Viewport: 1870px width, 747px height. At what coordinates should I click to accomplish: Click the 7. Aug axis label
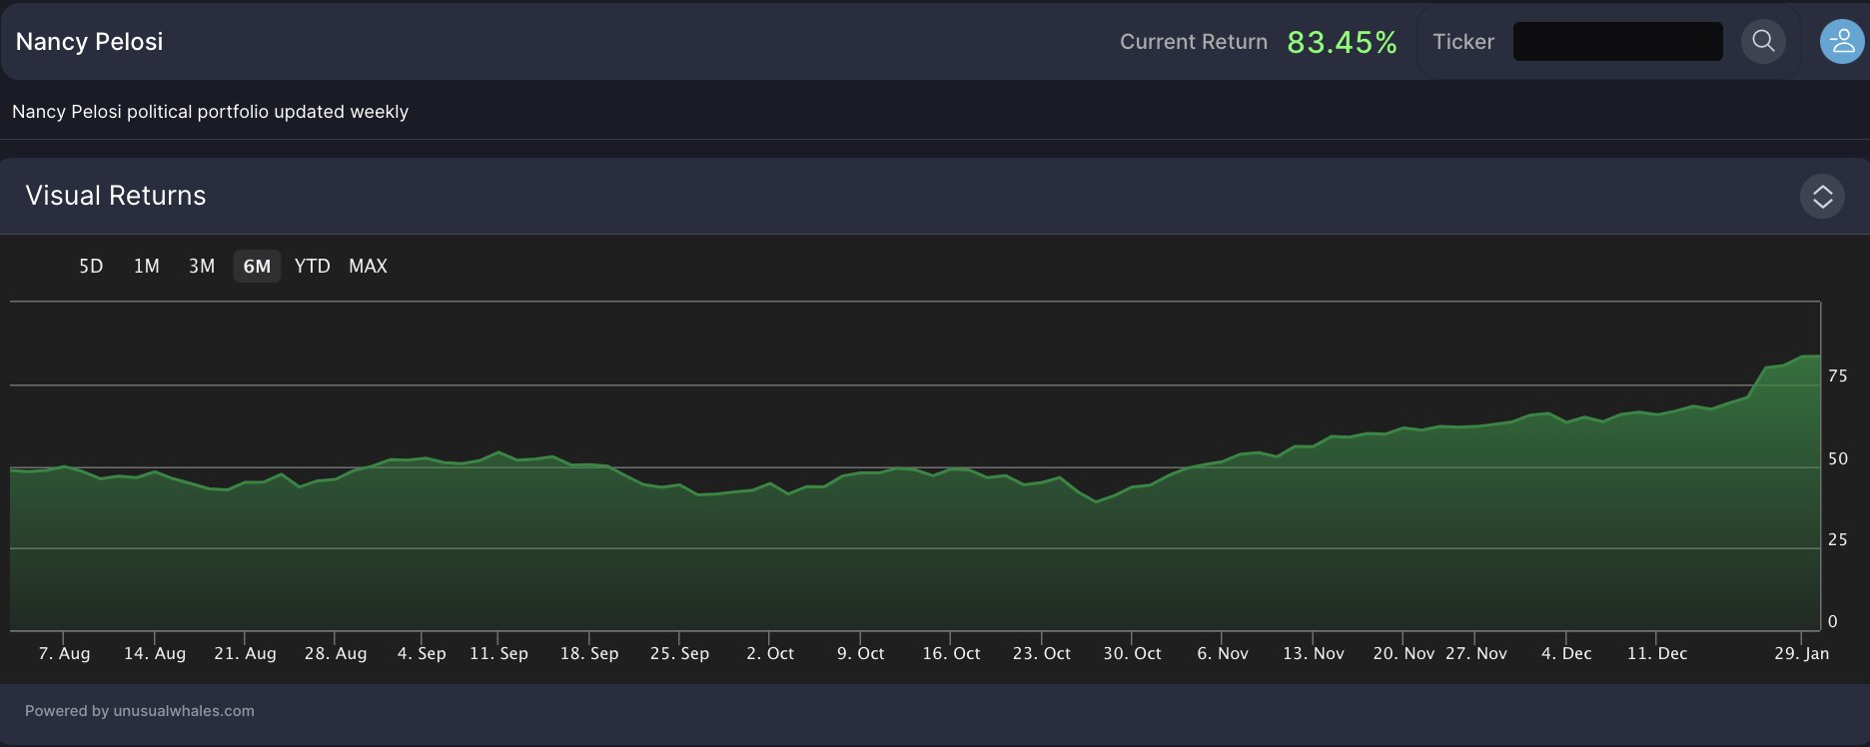click(x=64, y=653)
